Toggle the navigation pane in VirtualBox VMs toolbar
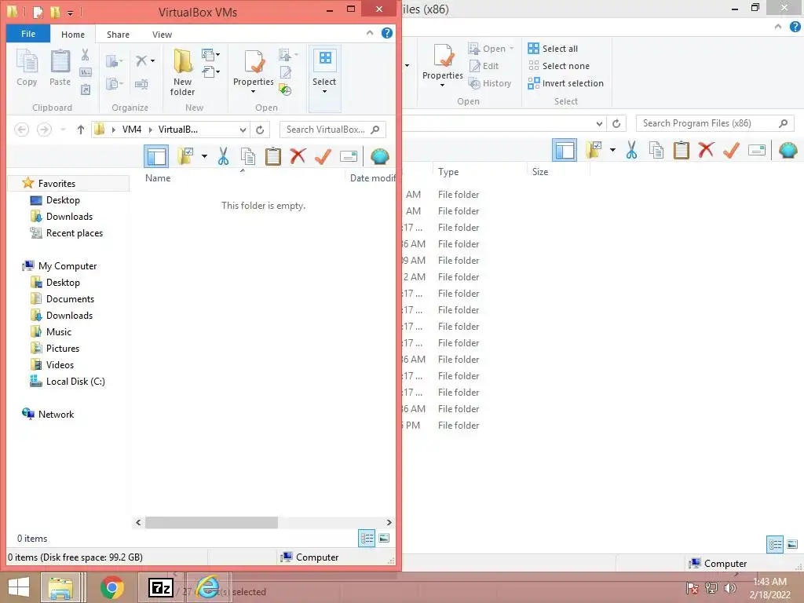 pos(156,156)
